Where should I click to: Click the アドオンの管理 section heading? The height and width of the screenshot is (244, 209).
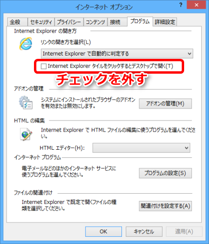point(29,89)
